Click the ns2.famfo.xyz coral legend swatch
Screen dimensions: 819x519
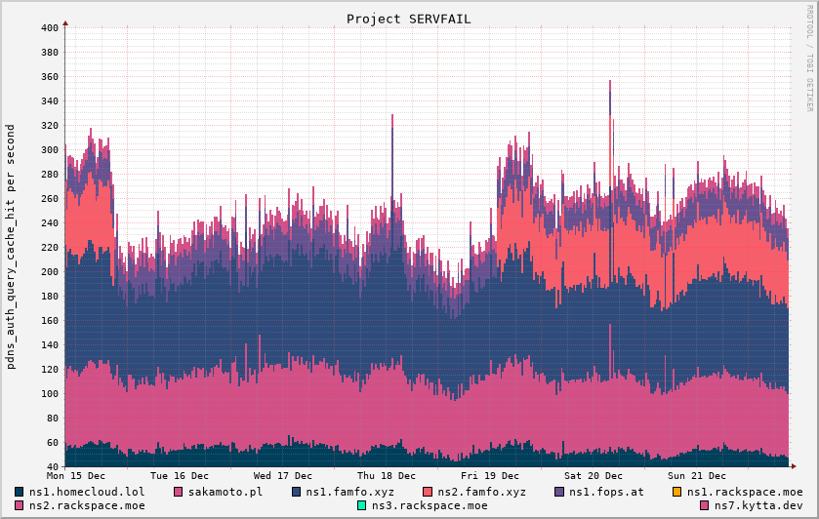click(x=428, y=492)
